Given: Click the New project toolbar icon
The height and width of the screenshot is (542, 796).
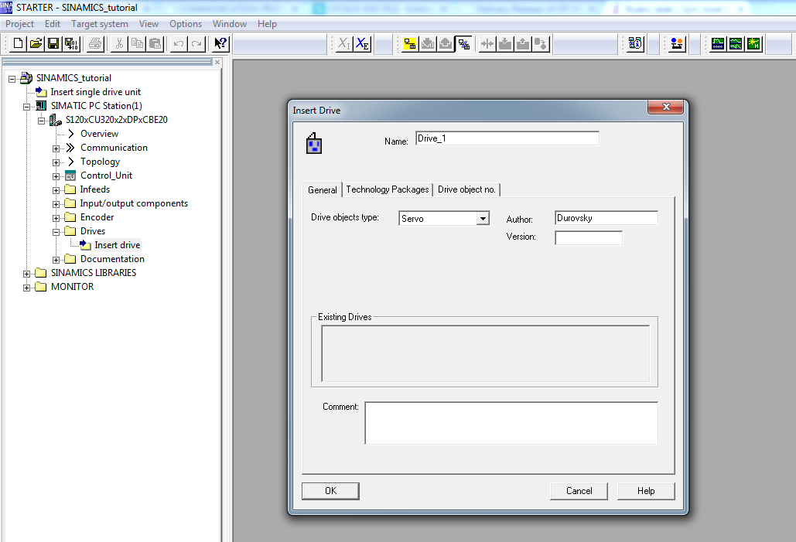Looking at the screenshot, I should [x=18, y=43].
